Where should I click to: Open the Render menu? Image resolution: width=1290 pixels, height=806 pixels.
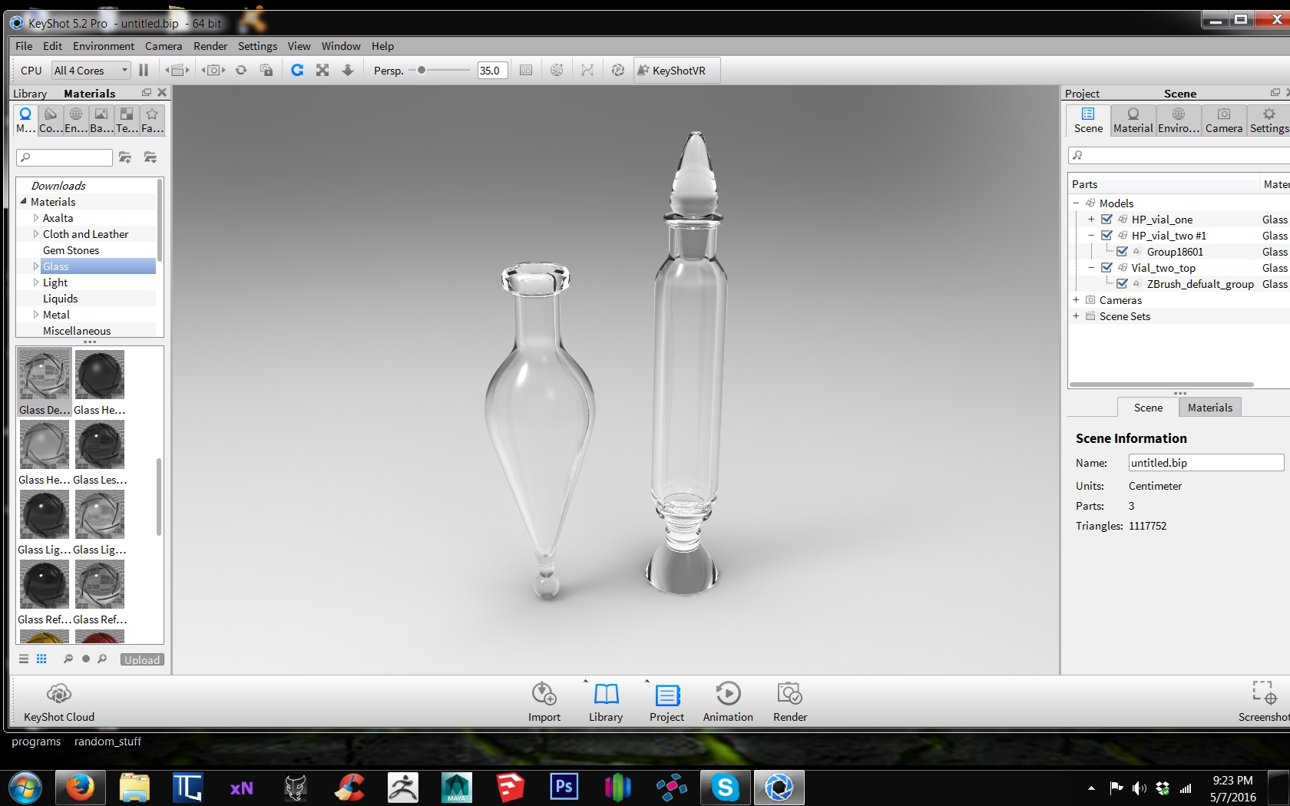click(210, 46)
